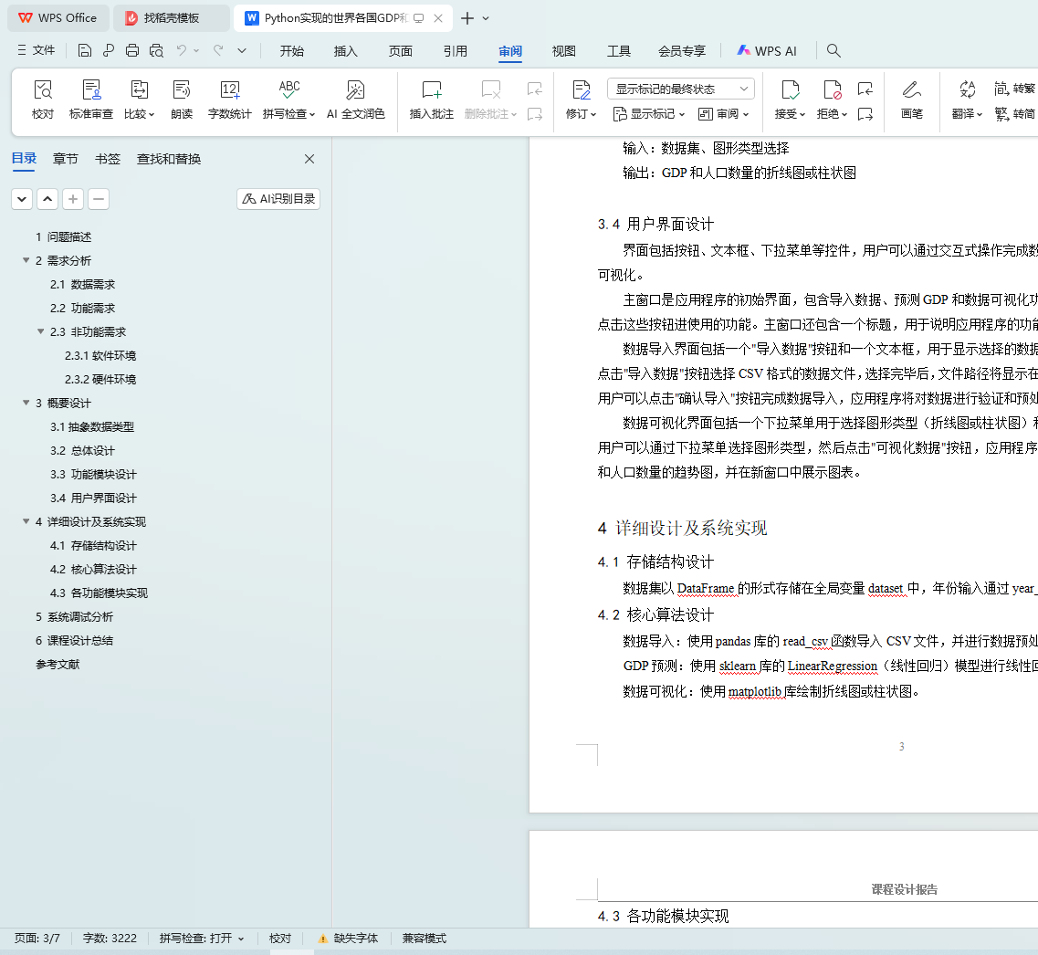Switch to the 开始 ribbon tab
This screenshot has width=1038, height=955.
291,51
